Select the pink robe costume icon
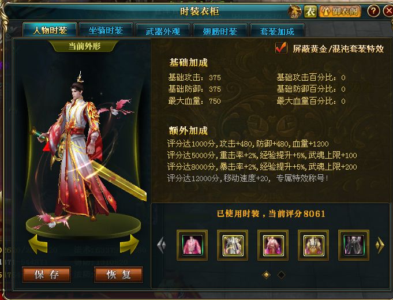The height and width of the screenshot is (300, 393). click(x=192, y=245)
